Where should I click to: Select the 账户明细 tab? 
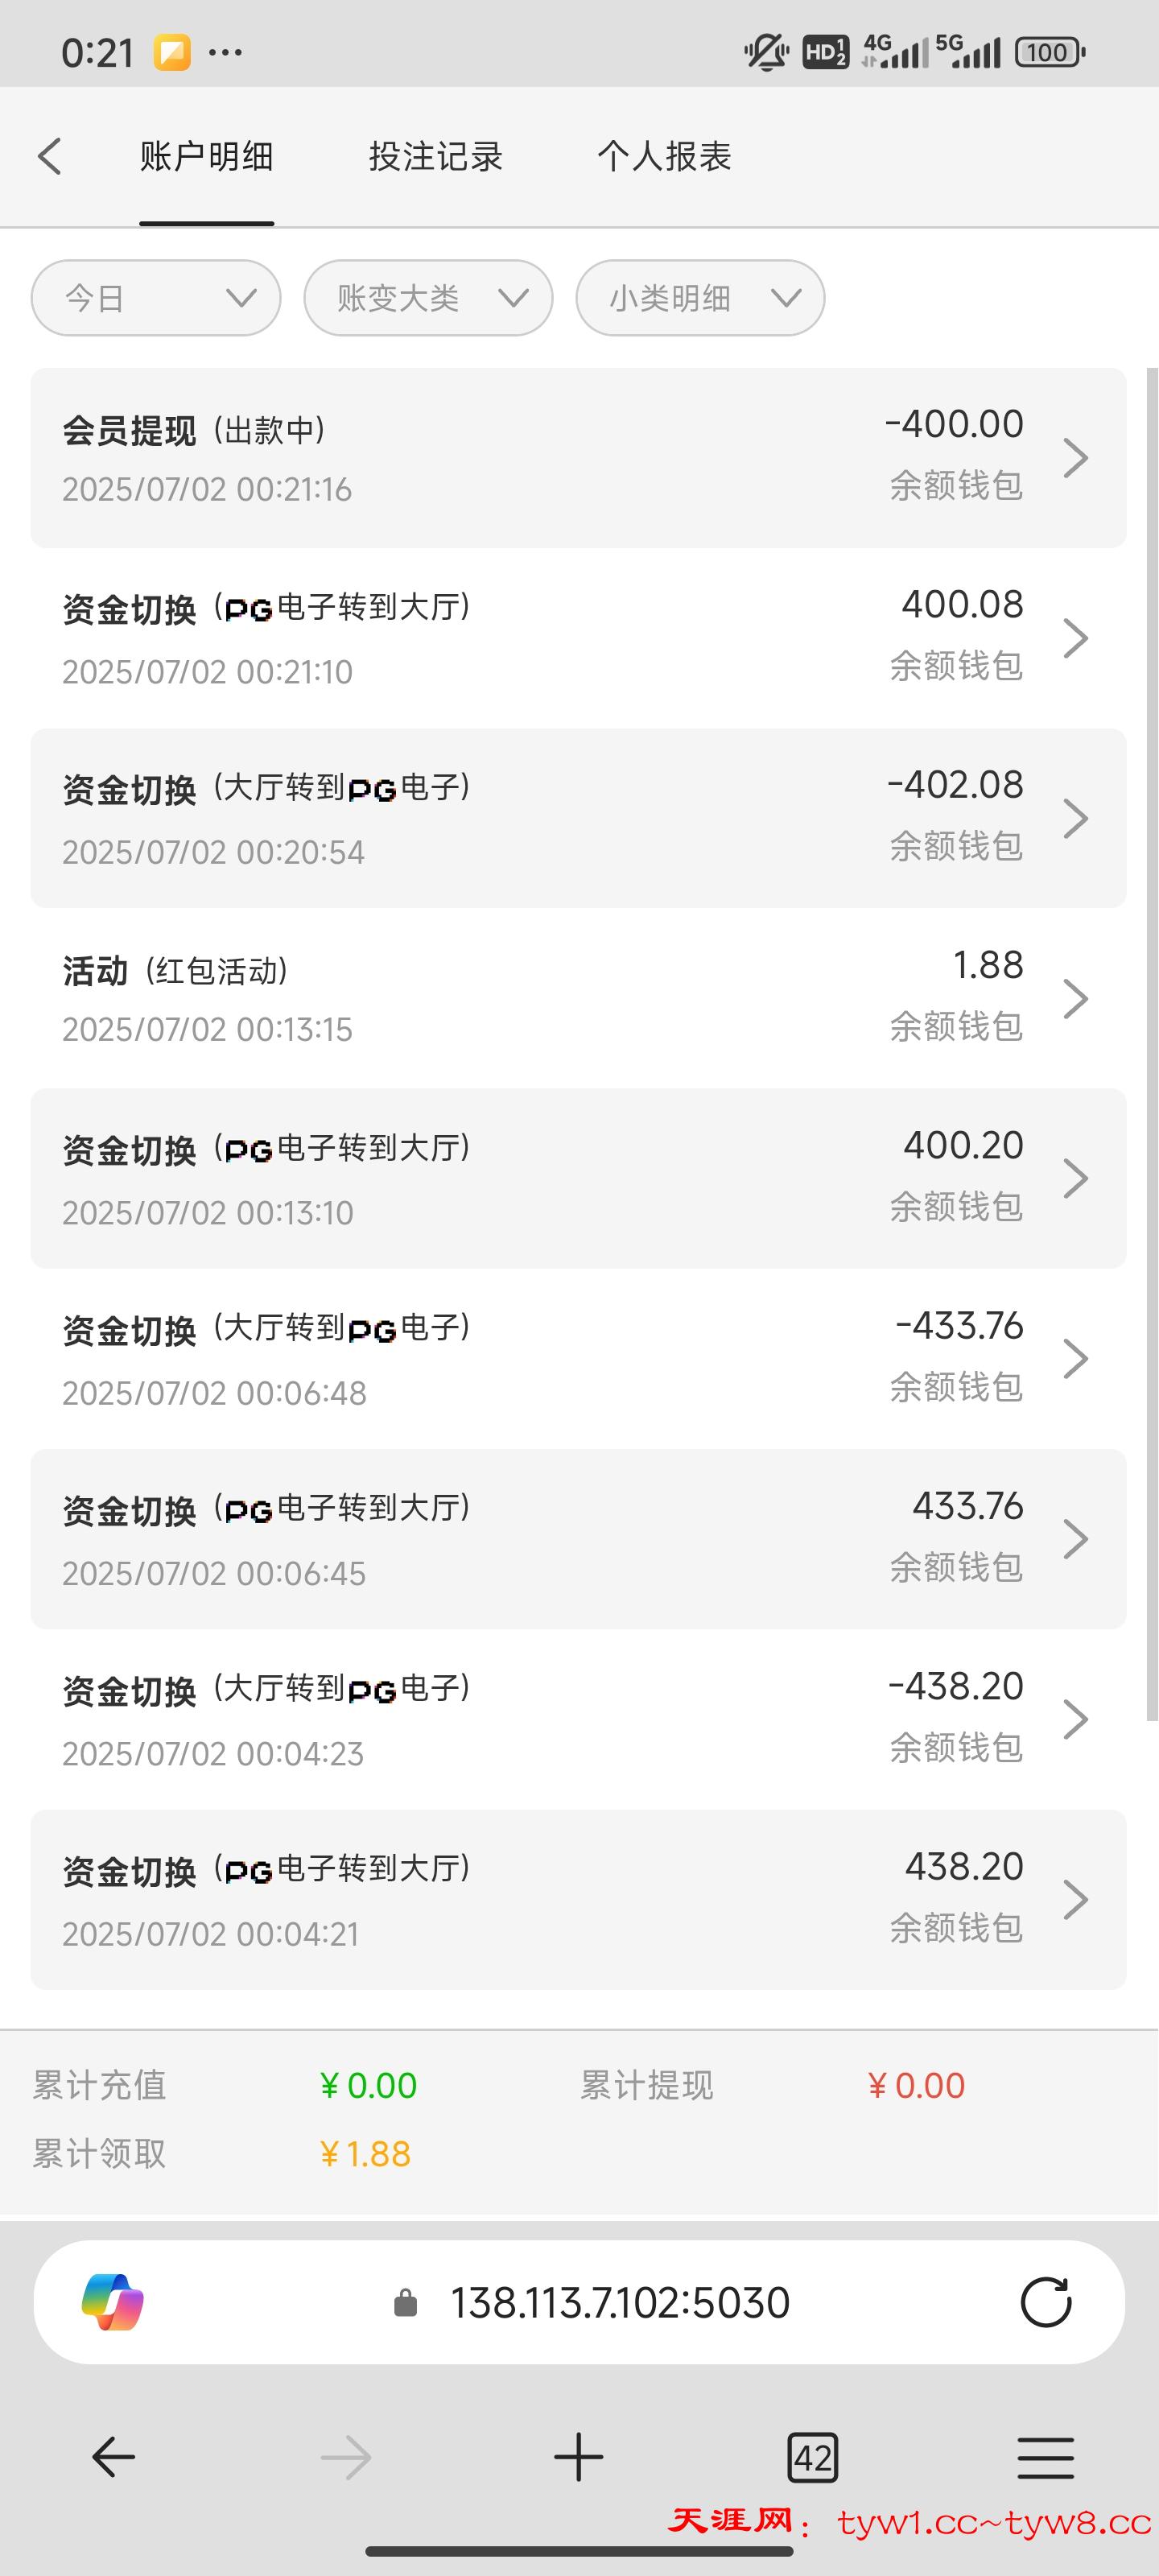206,157
